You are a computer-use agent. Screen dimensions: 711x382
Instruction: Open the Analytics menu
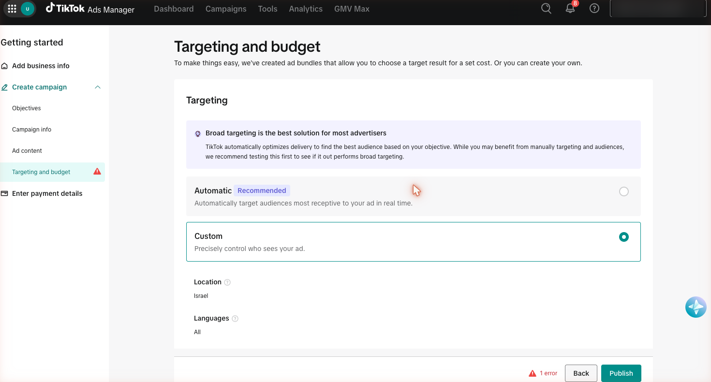point(306,9)
